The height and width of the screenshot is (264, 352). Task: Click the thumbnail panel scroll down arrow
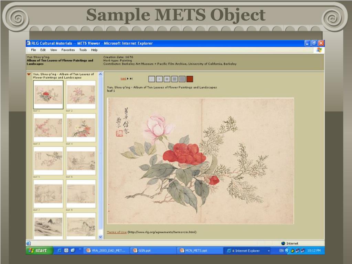(100, 237)
